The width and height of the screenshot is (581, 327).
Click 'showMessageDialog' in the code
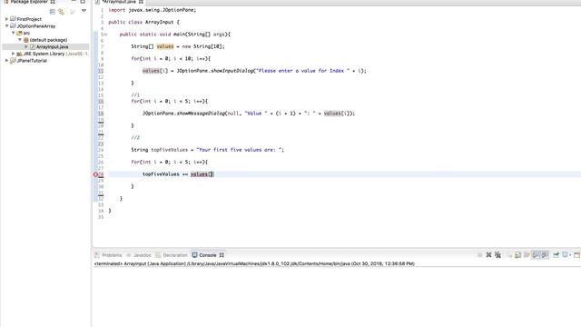pos(202,113)
